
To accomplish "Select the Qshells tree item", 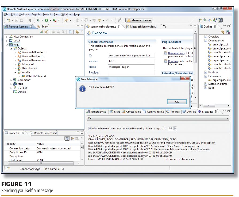I will 20,92.
